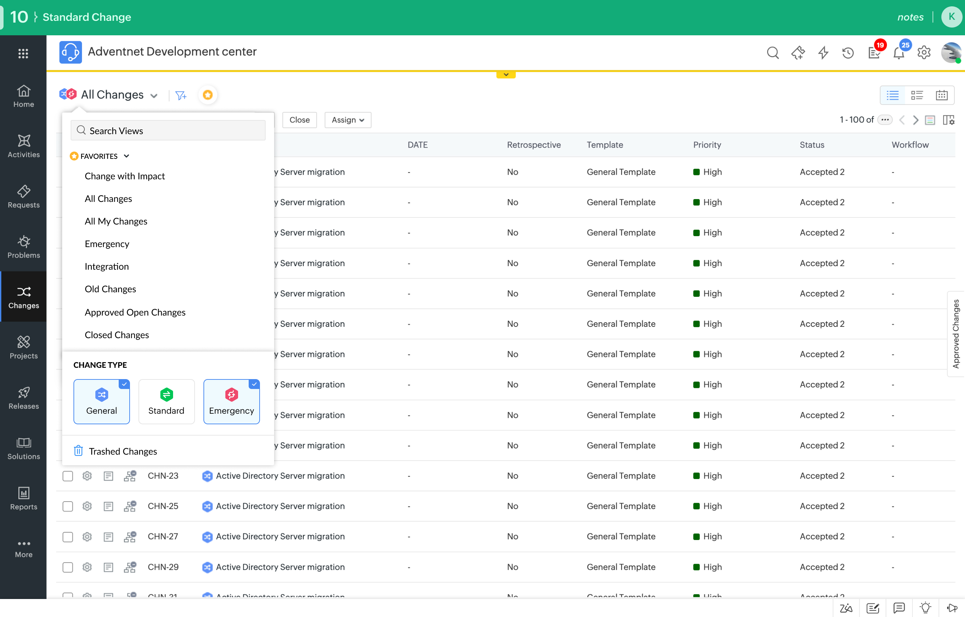Open Reports module in sidebar
965x617 pixels.
pyautogui.click(x=24, y=498)
